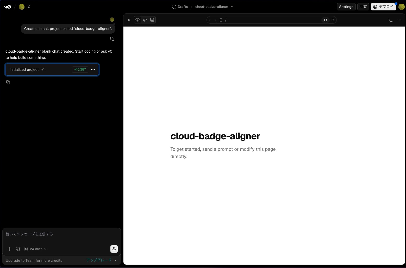Switch to preview eye view
Image resolution: width=406 pixels, height=268 pixels.
[x=138, y=20]
